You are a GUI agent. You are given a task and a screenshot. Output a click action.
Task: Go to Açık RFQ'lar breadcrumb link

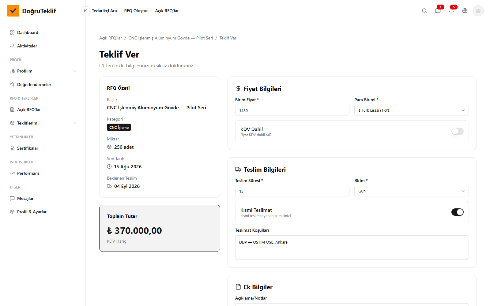111,38
